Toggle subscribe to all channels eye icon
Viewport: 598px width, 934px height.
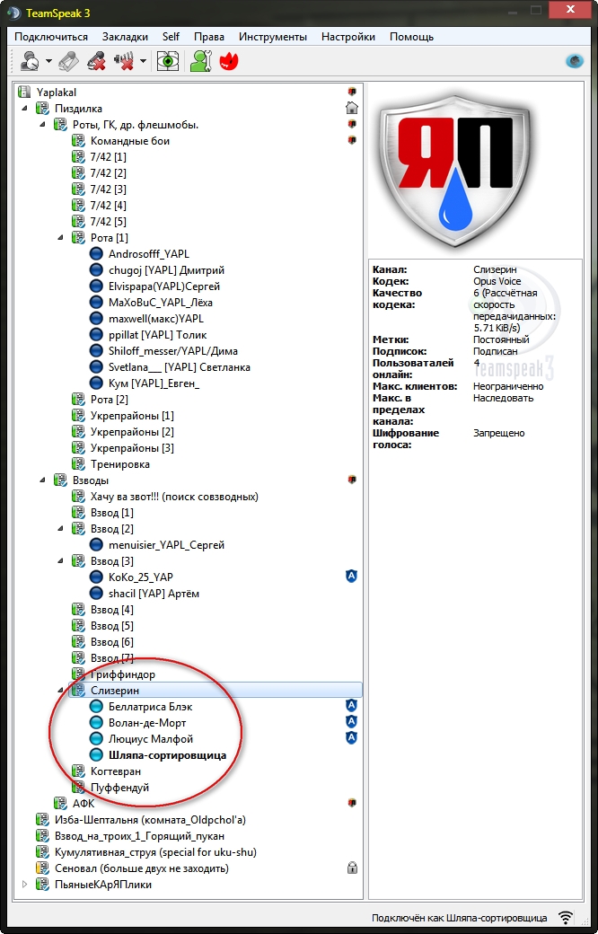click(168, 61)
